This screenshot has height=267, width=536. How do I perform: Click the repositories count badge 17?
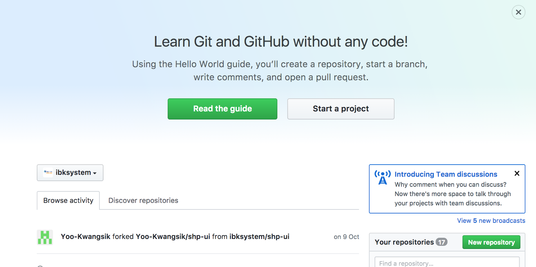pyautogui.click(x=442, y=242)
